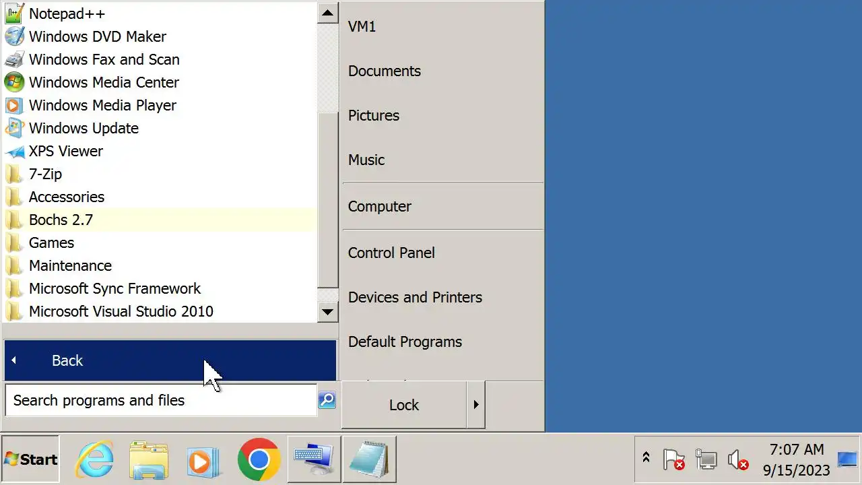Open the volume speaker tray icon
The height and width of the screenshot is (485, 862).
[738, 459]
